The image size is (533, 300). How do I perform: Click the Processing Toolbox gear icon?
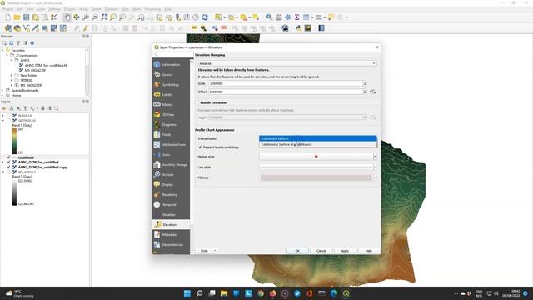(287, 17)
